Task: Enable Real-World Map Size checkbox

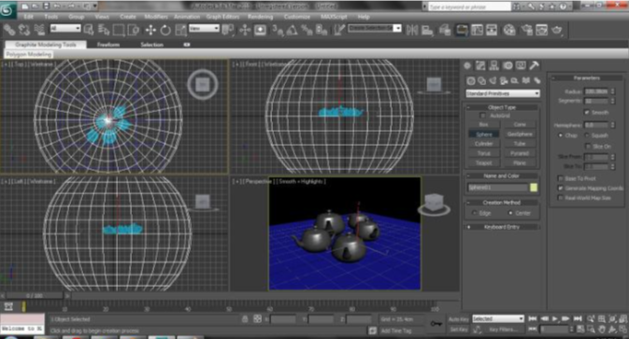Action: pos(561,198)
